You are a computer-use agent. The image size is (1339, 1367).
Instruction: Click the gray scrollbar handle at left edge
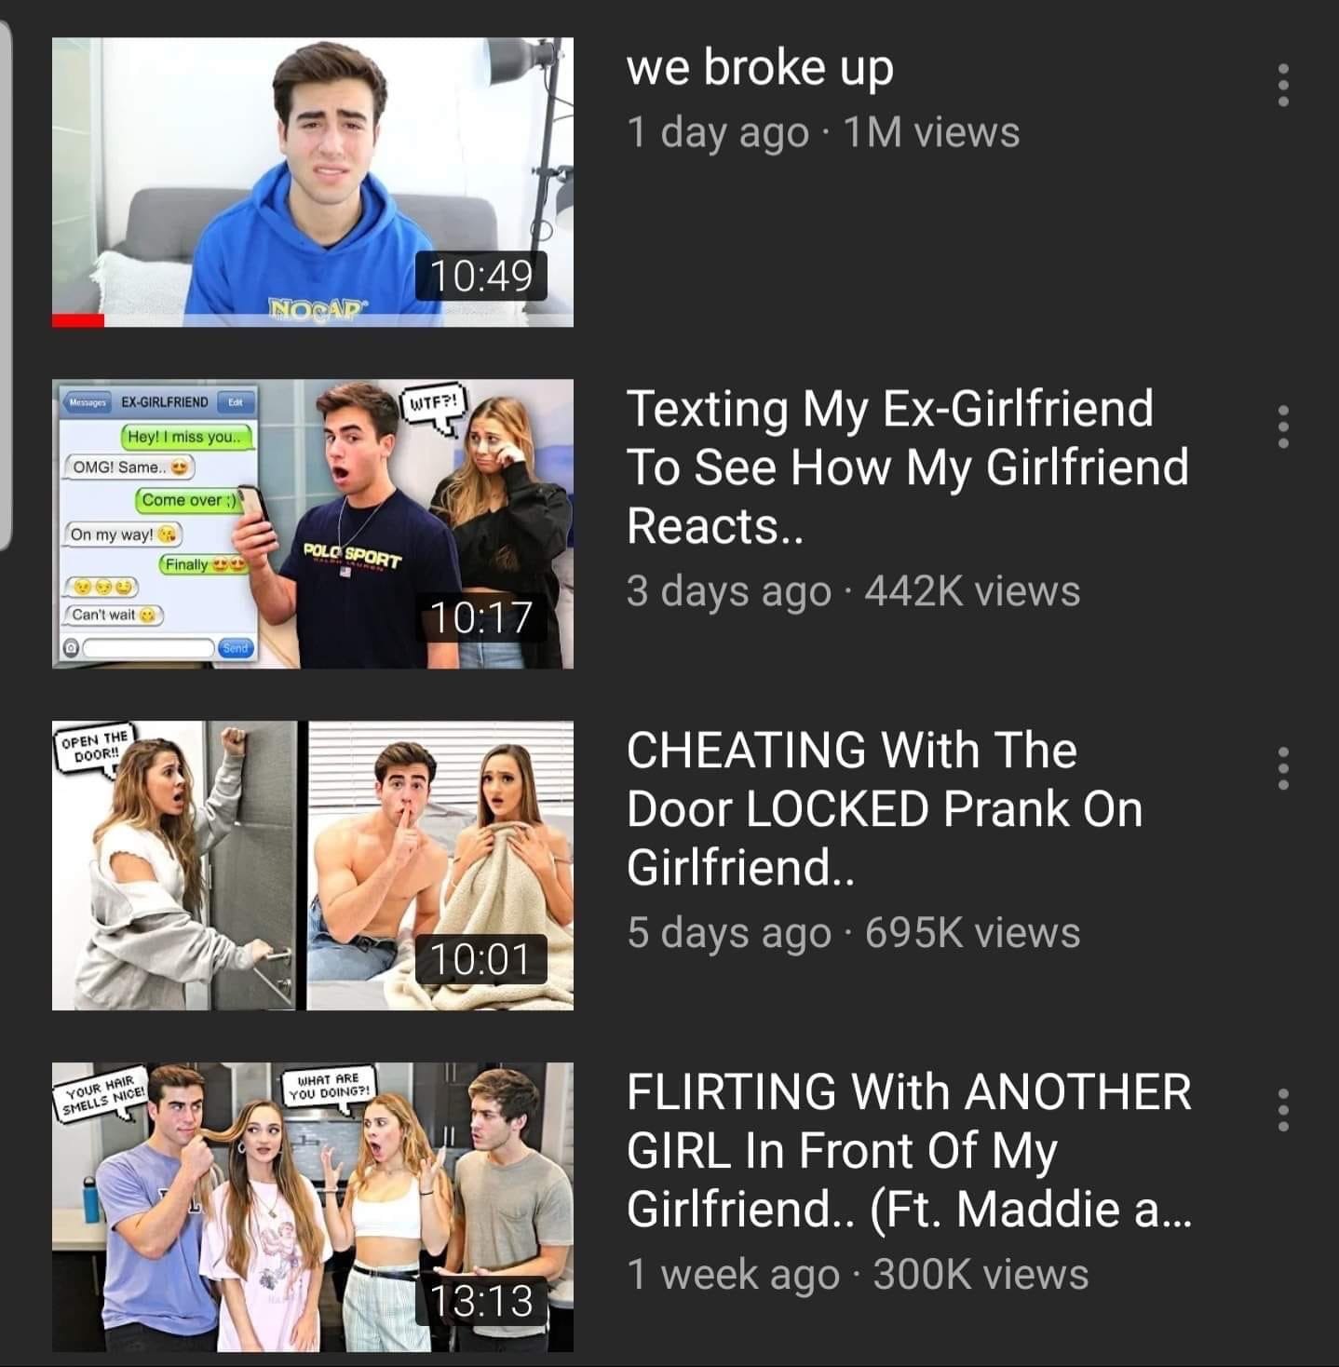[x=5, y=284]
